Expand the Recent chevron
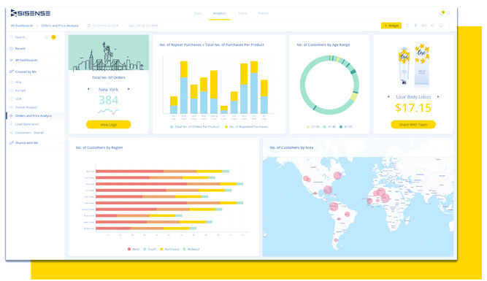The height and width of the screenshot is (281, 487). pyautogui.click(x=59, y=49)
